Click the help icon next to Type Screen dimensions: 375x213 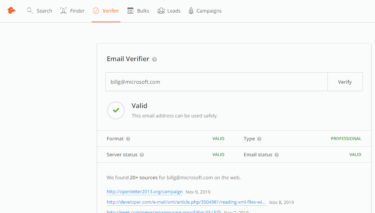(x=259, y=138)
